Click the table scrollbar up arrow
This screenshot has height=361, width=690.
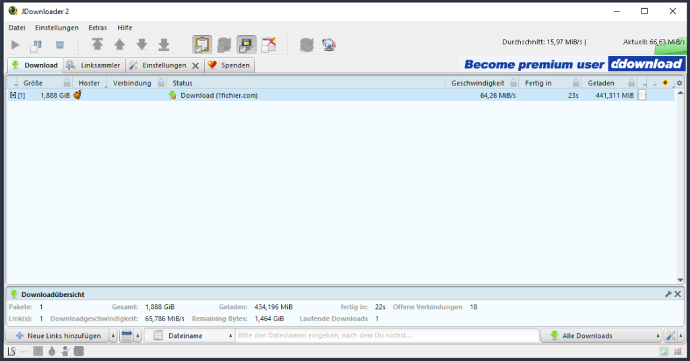681,93
